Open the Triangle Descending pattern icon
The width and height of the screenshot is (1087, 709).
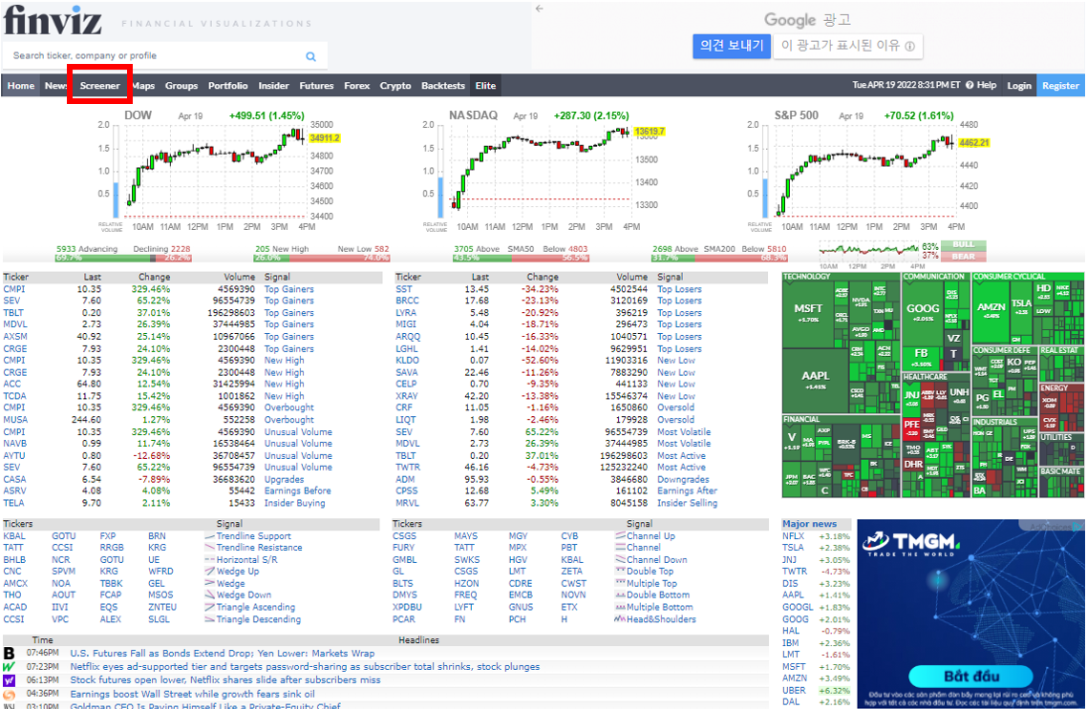(x=209, y=619)
